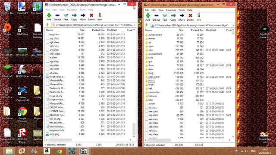Open Google Chrome from the taskbar
The width and height of the screenshot is (276, 155).
point(60,151)
